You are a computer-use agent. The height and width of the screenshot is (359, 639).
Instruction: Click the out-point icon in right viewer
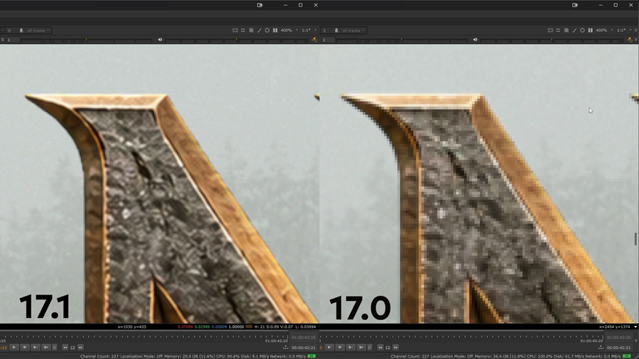click(x=601, y=347)
